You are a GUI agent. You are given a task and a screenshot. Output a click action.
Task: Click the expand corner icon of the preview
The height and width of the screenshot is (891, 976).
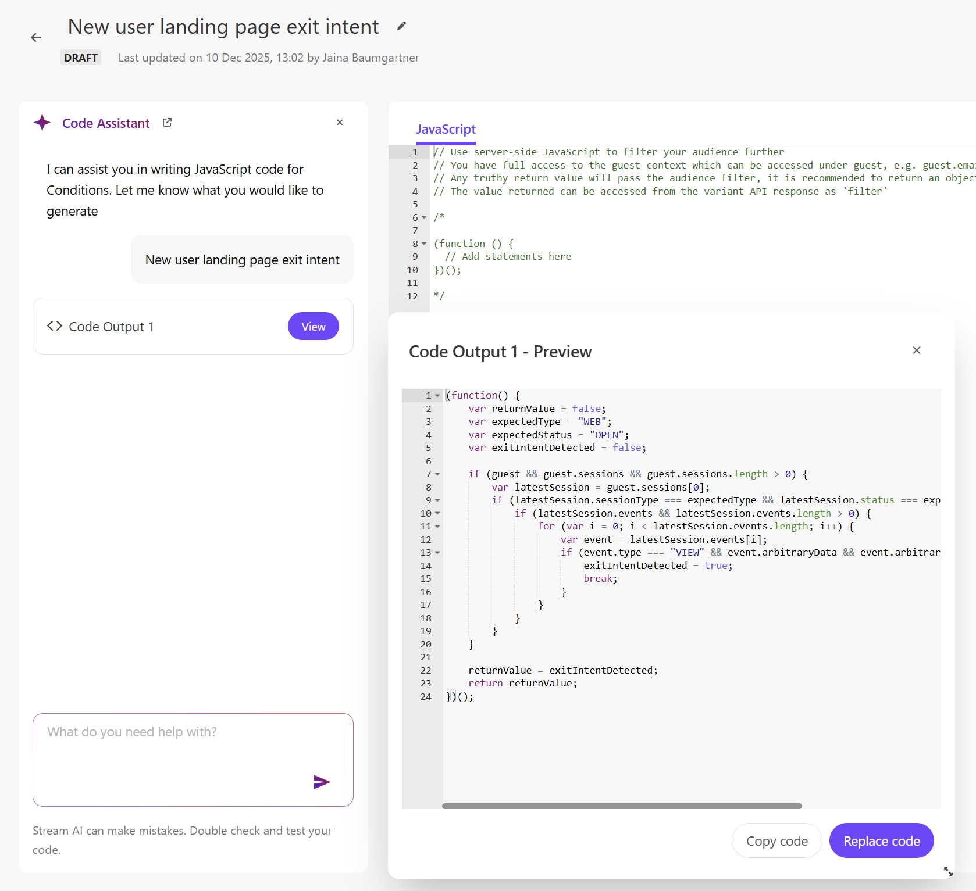(948, 871)
